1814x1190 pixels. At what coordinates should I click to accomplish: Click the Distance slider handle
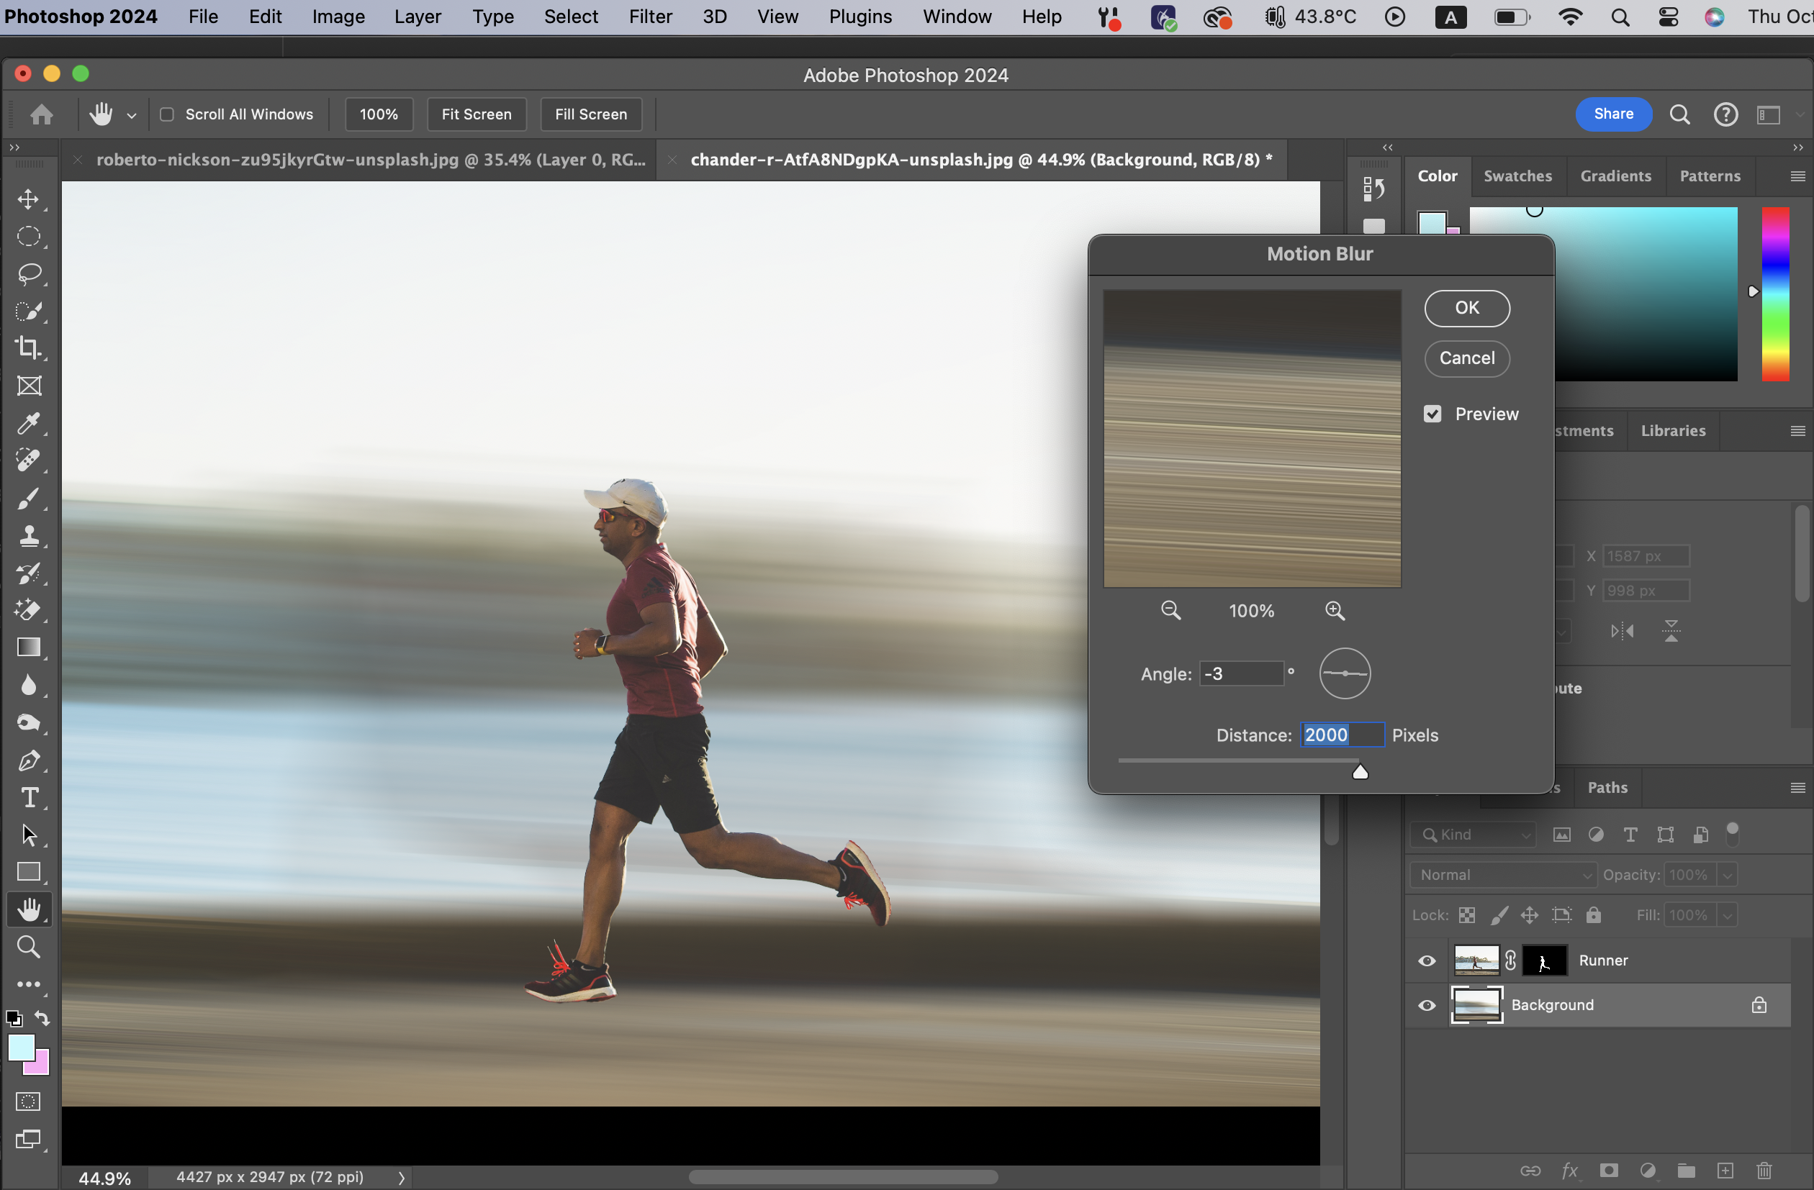[x=1360, y=773]
